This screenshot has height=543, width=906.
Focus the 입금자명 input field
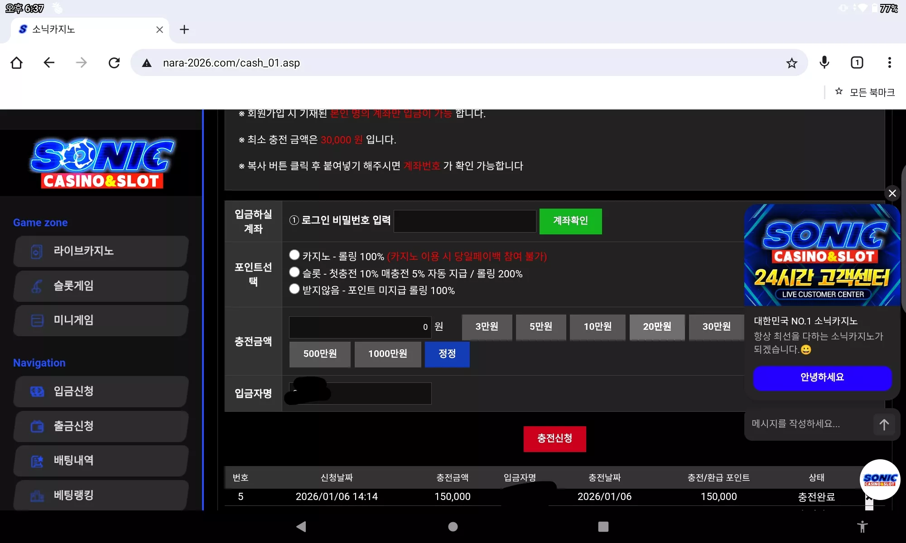[360, 393]
